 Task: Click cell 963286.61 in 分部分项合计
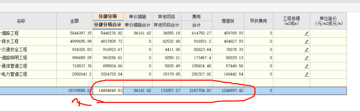pyautogui.click(x=108, y=58)
